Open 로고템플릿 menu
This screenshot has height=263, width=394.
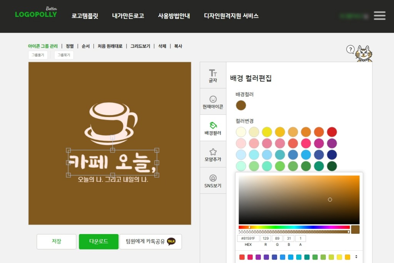pyautogui.click(x=85, y=16)
